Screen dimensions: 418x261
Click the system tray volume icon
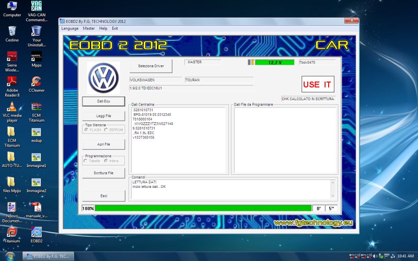pyautogui.click(x=375, y=256)
